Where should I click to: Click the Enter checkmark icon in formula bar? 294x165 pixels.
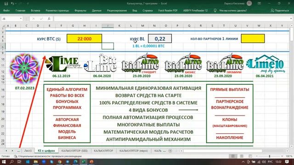pos(41,19)
